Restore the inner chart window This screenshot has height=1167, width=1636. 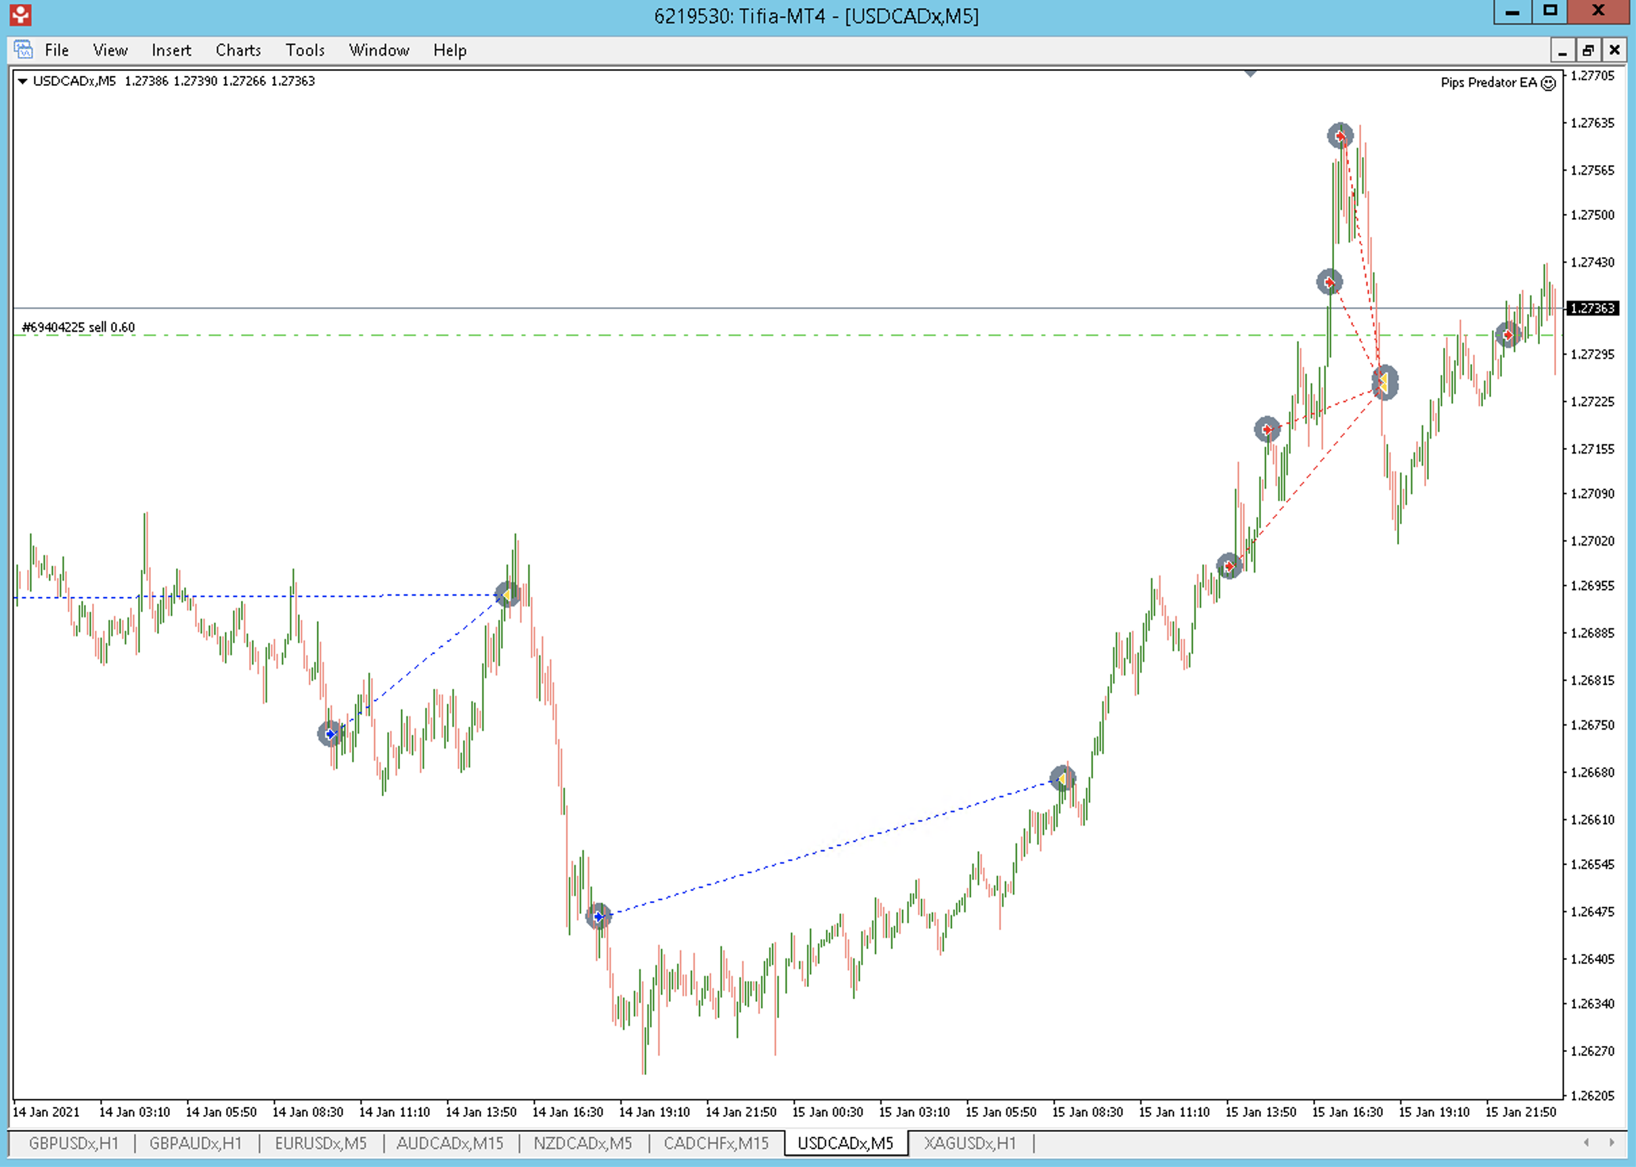tap(1588, 50)
